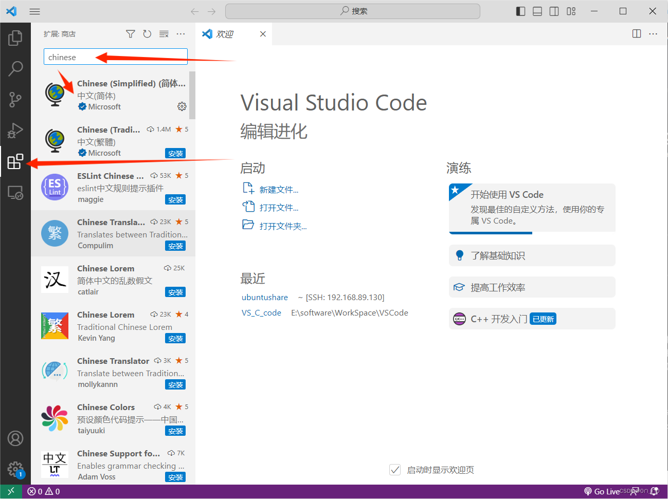Install Chinese Lorem by catlair

pyautogui.click(x=175, y=292)
